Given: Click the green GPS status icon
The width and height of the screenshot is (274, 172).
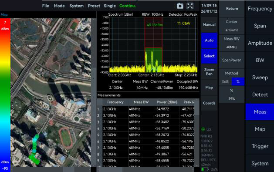Looking at the screenshot, I should [203, 129].
